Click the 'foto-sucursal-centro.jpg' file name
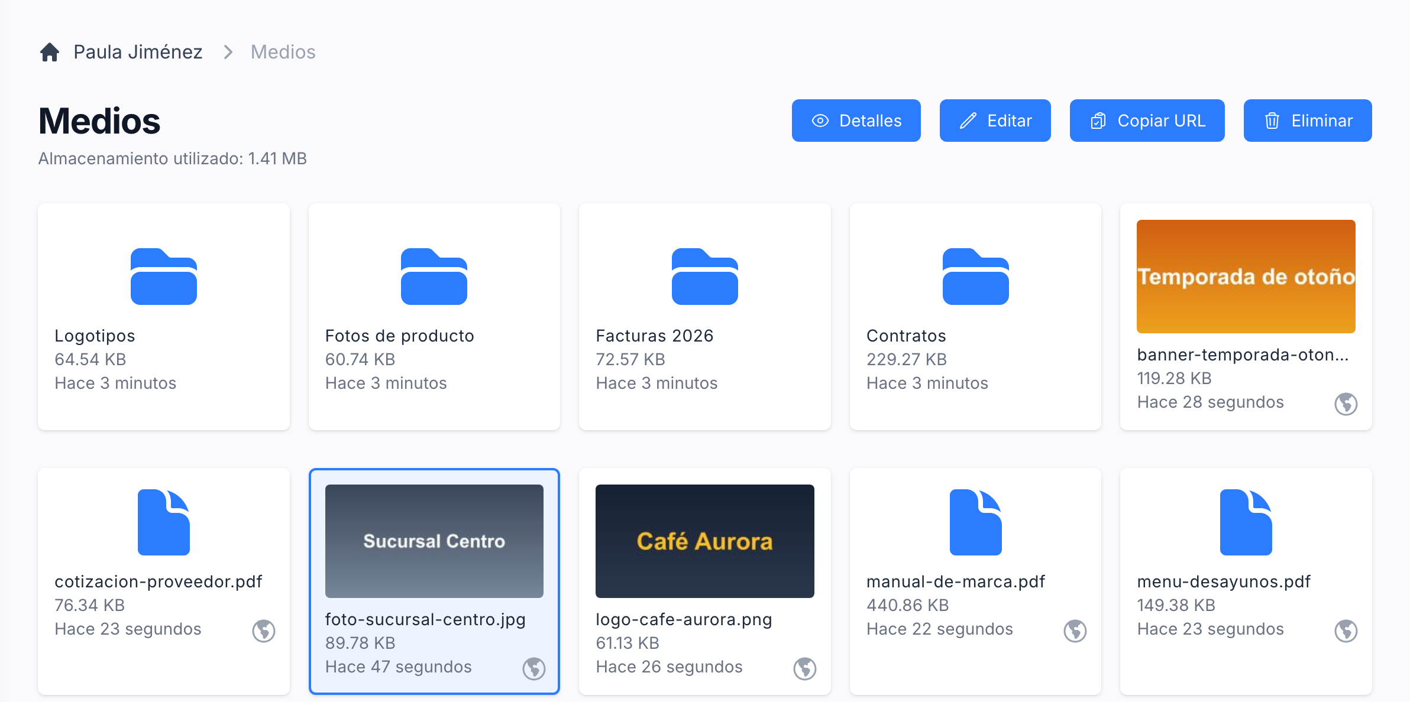 425,619
